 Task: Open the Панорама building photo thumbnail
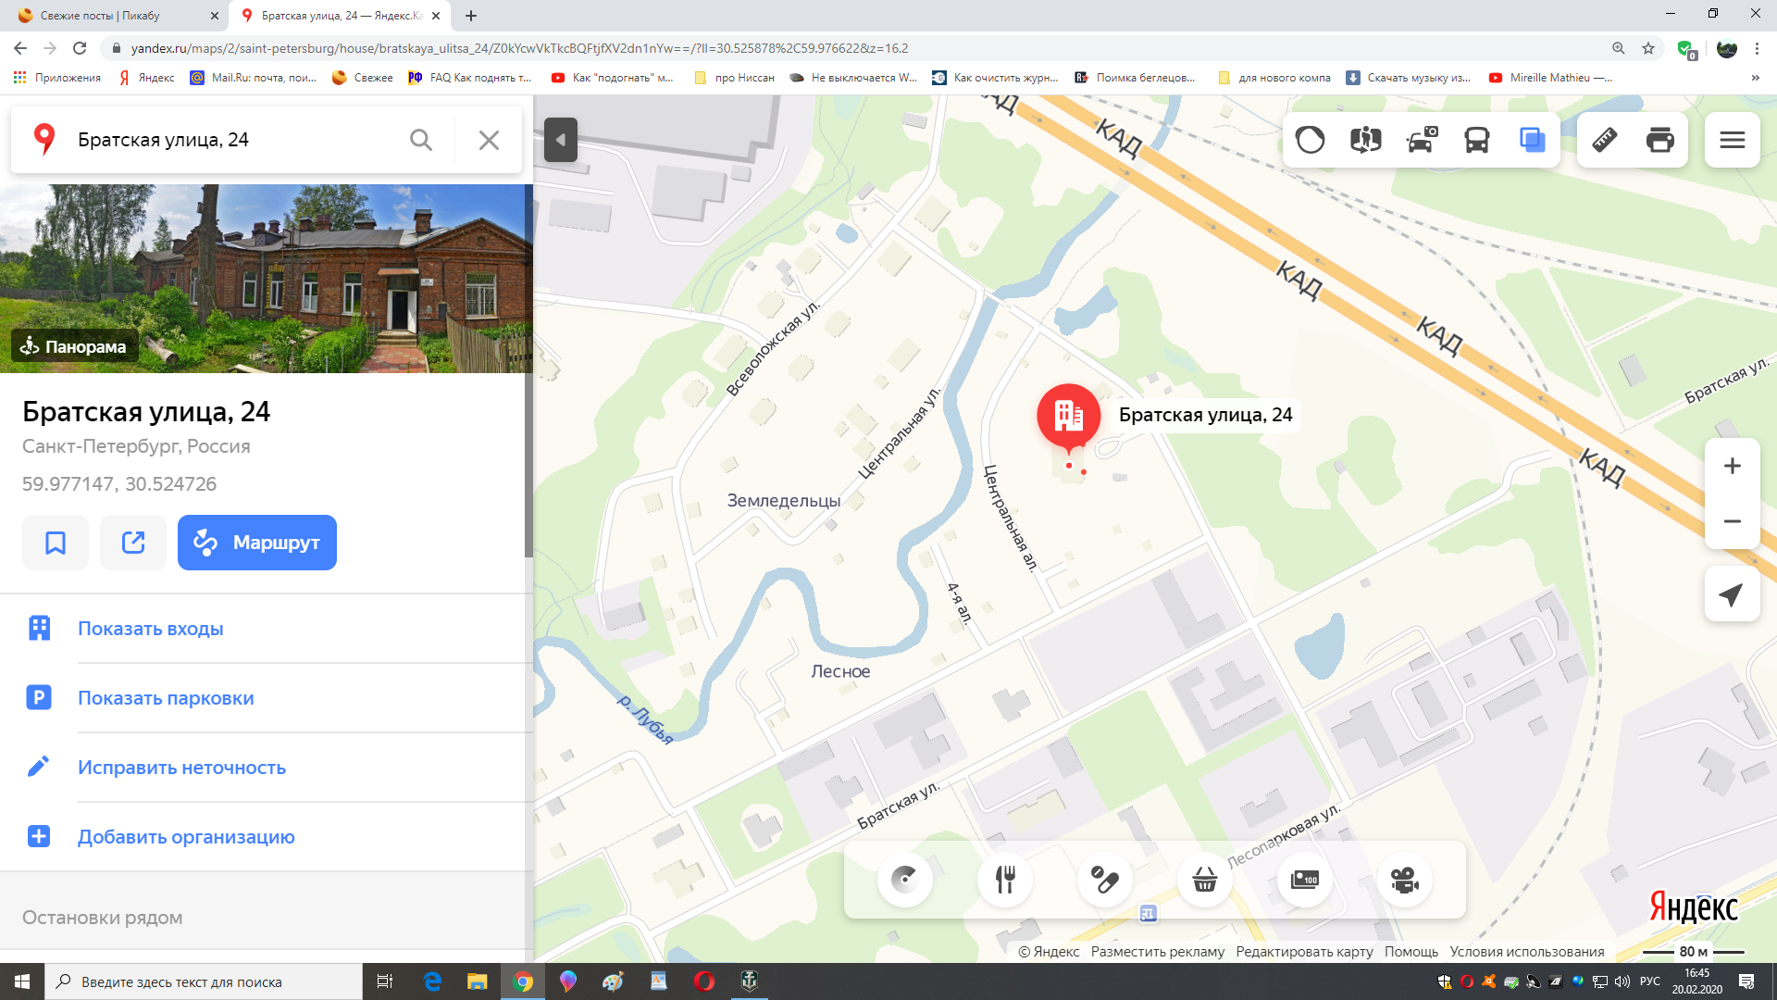point(266,278)
